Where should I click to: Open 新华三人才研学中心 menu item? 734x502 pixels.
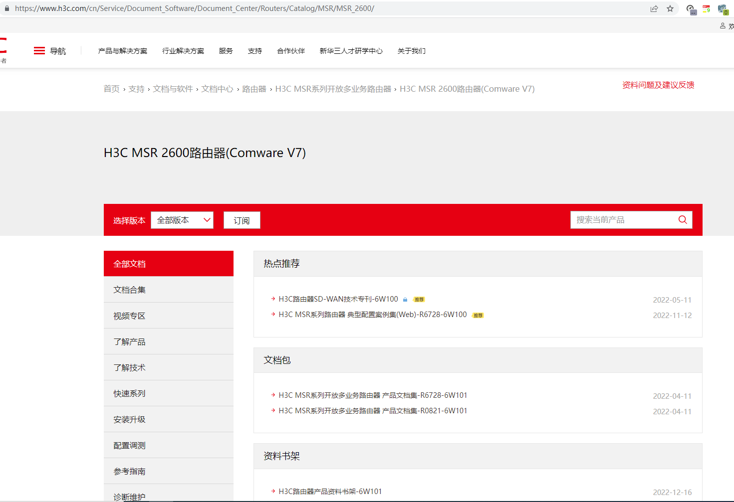point(351,51)
